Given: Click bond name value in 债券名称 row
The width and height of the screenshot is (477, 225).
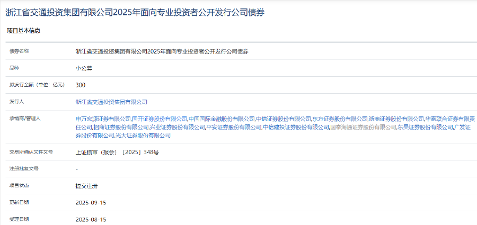Looking at the screenshot, I should pos(162,51).
